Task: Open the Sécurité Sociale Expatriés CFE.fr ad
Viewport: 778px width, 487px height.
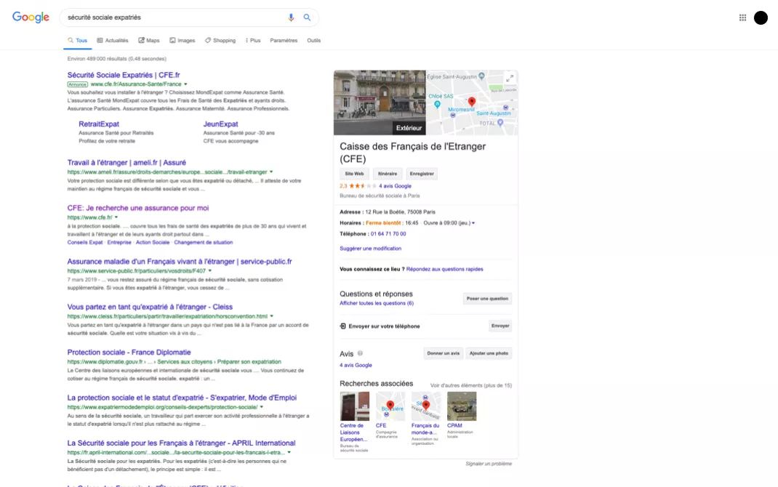Action: [x=124, y=75]
